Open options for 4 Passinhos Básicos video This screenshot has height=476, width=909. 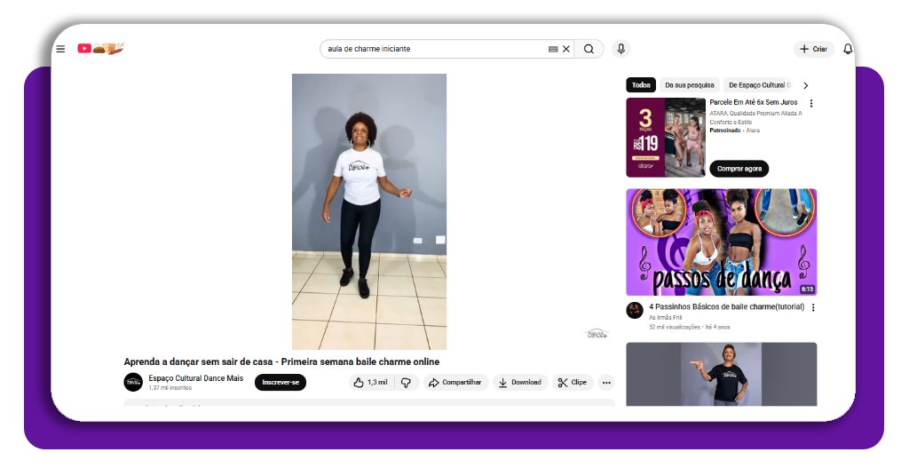[x=812, y=308]
